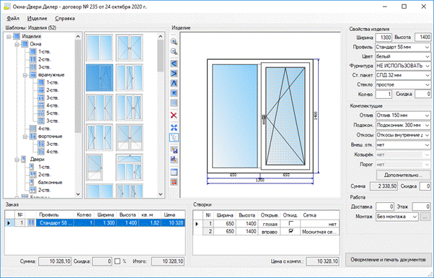Image resolution: width=434 pixels, height=278 pixels.
Task: Open the Справка menu
Action: 65,19
